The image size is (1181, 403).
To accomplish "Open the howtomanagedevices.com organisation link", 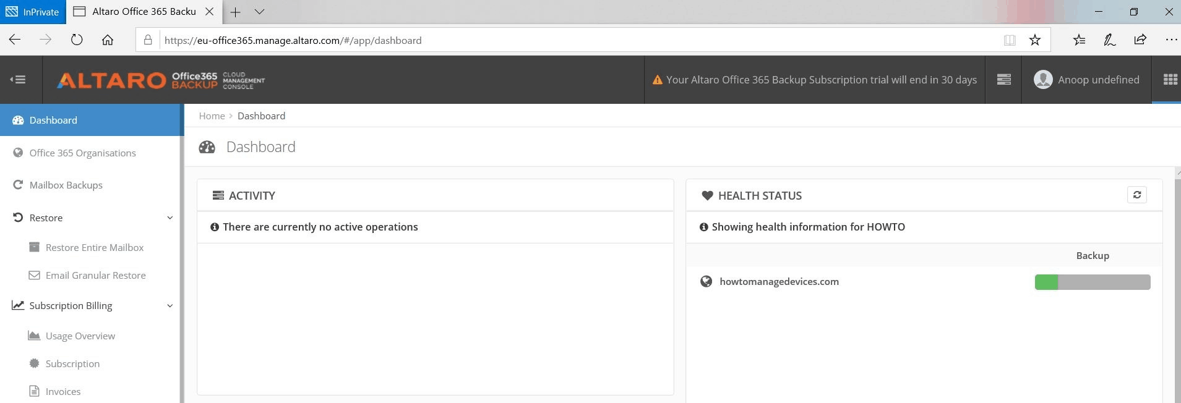I will point(779,281).
